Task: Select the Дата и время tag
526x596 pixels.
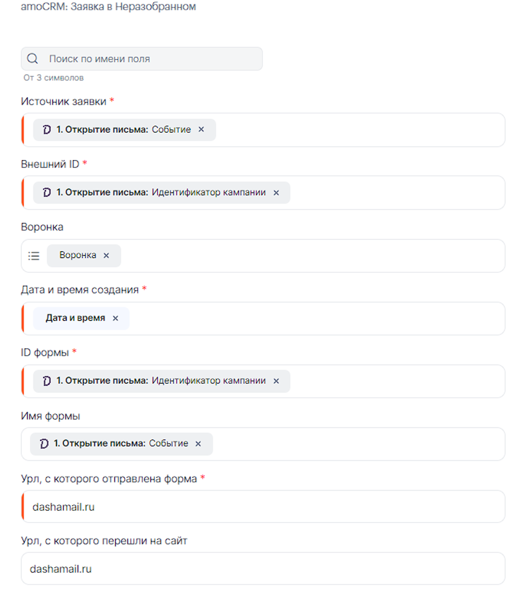Action: tap(75, 318)
